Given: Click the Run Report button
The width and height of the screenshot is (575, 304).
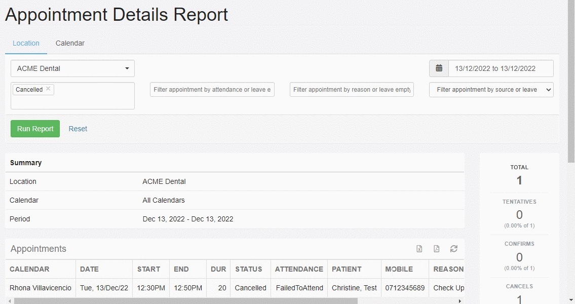Looking at the screenshot, I should coord(34,129).
